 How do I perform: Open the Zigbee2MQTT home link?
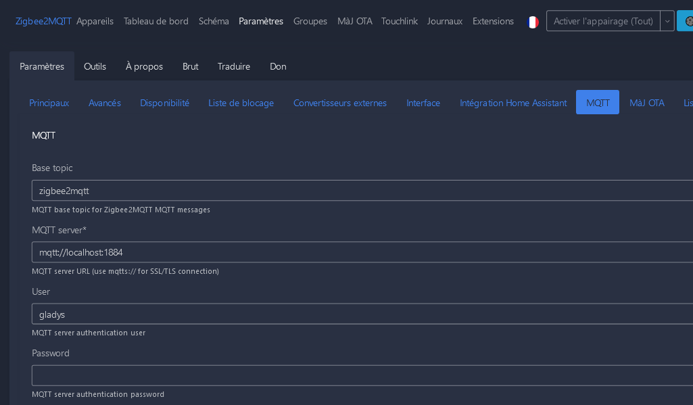(43, 21)
